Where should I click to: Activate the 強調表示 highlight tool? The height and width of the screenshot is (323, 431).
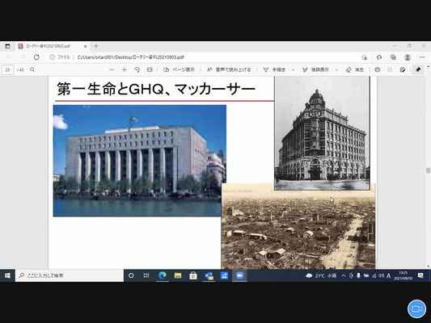point(315,69)
